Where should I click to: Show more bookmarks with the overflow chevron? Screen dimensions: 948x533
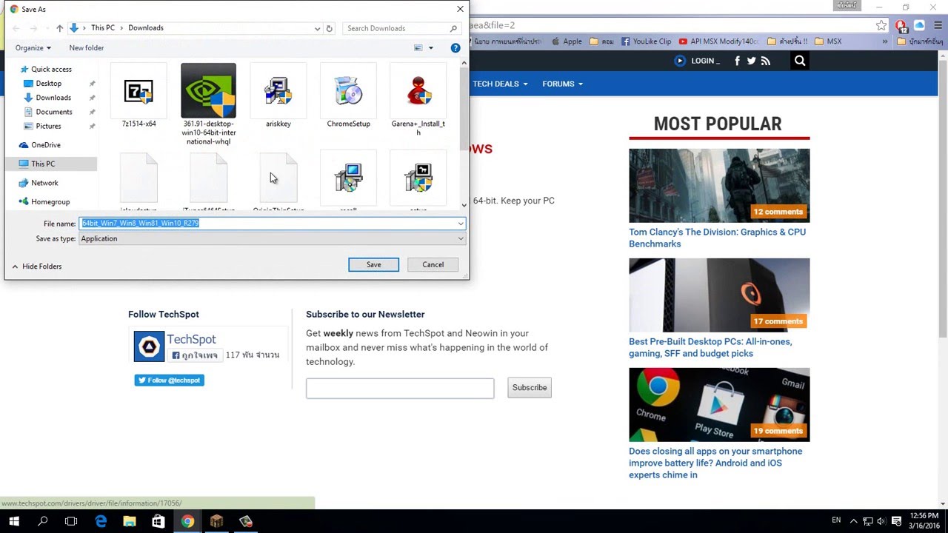pos(884,41)
